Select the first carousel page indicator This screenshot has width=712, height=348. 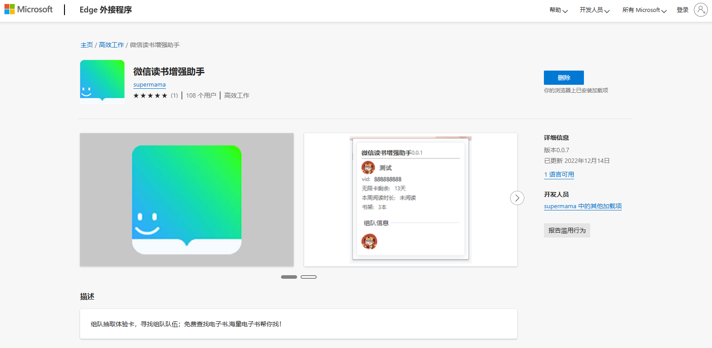tap(289, 277)
